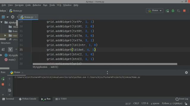Viewport: 190px width, 106px height.
Task: Expand the MyApplication class node
Action: point(1,55)
